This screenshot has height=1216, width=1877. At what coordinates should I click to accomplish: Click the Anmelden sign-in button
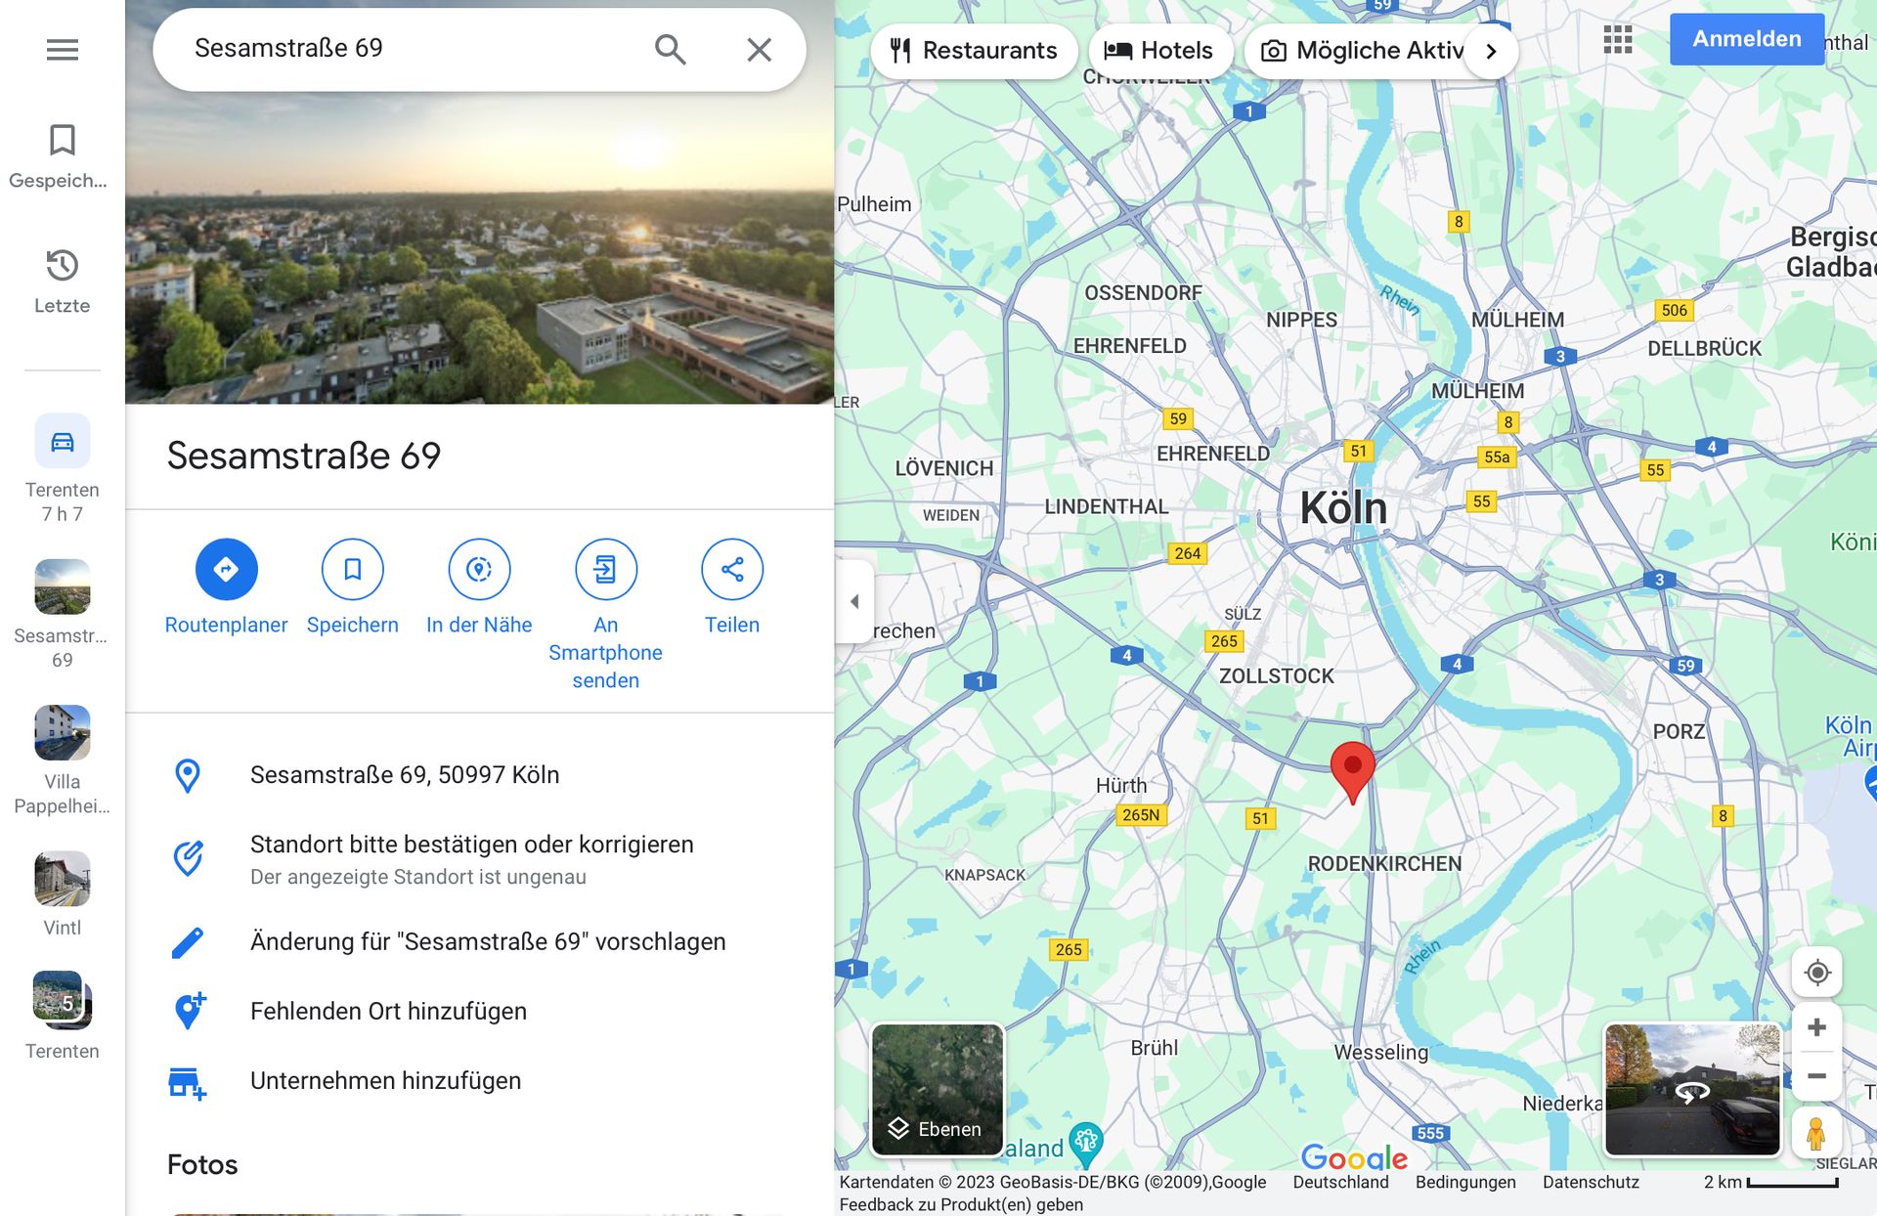1746,39
